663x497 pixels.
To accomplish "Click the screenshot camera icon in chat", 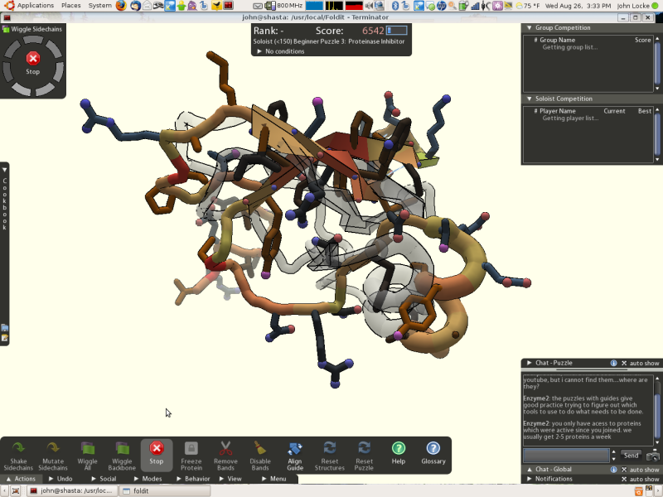I will pyautogui.click(x=653, y=456).
